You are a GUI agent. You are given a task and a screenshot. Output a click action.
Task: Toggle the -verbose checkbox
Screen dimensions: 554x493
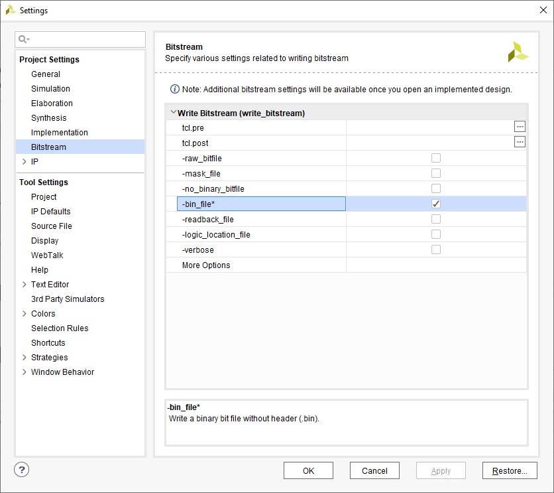point(436,249)
